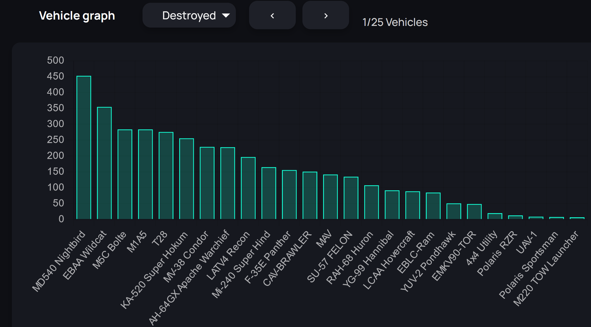Select the EMKV90-TOR bar
The image size is (591, 327).
(x=474, y=212)
